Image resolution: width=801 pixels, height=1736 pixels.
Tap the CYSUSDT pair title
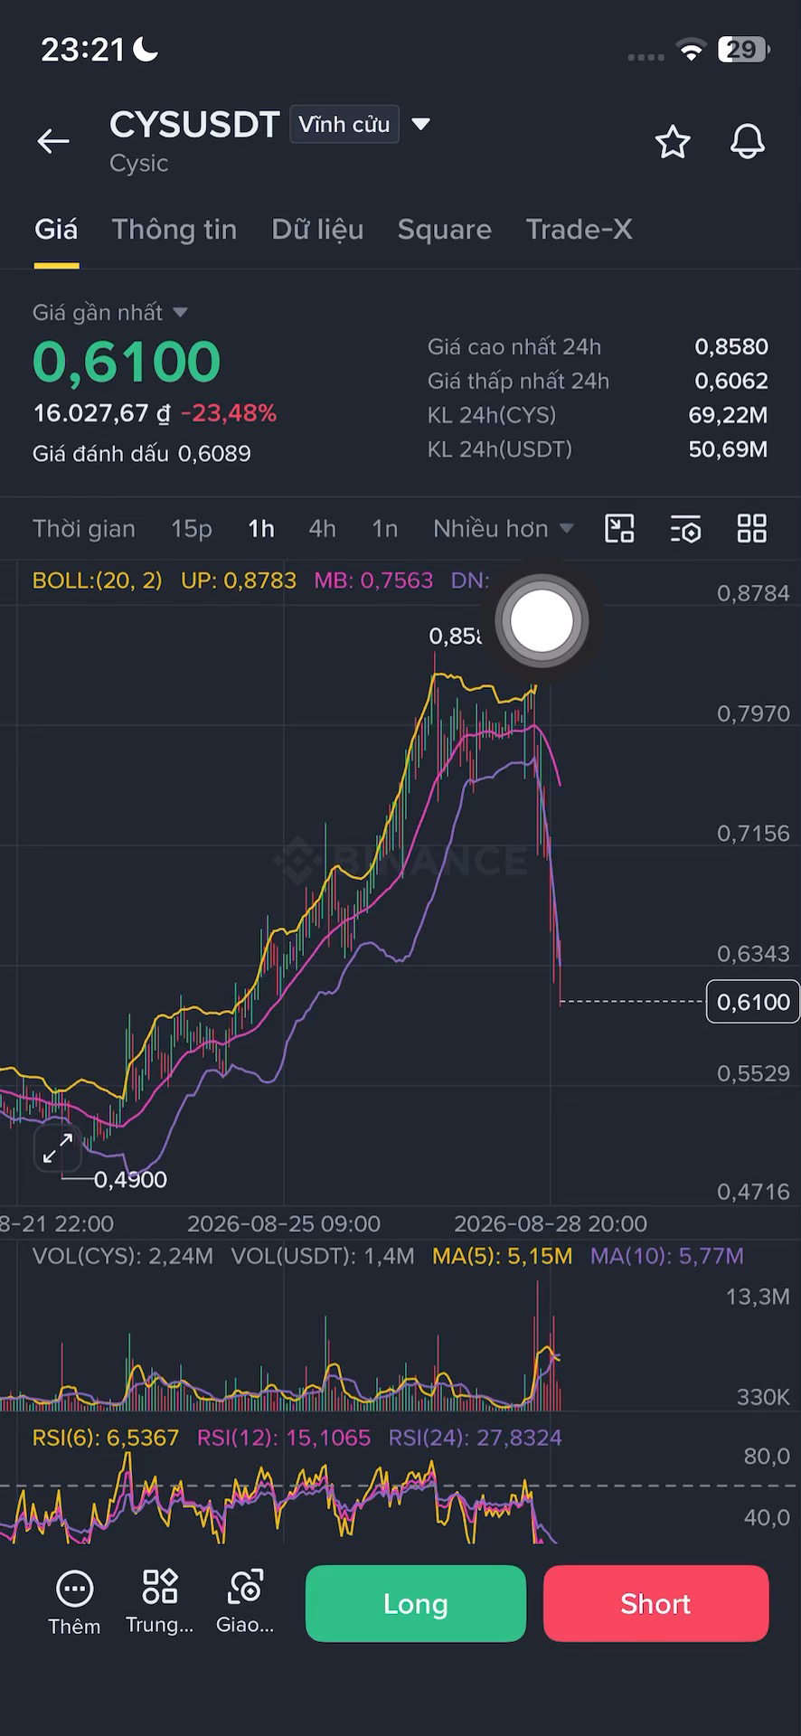tap(194, 125)
